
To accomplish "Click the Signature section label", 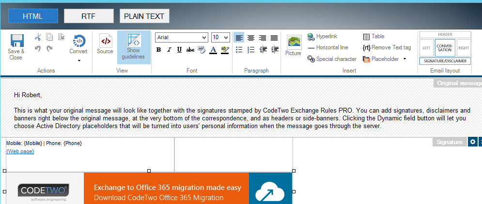I will click(450, 142).
